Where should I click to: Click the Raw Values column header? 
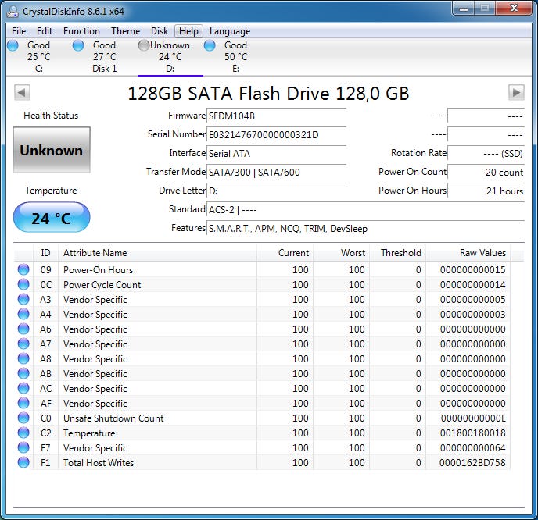click(x=482, y=253)
